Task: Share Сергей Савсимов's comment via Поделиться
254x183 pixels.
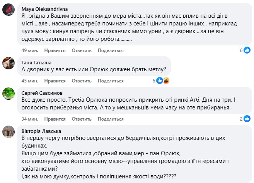Action: tap(111, 119)
